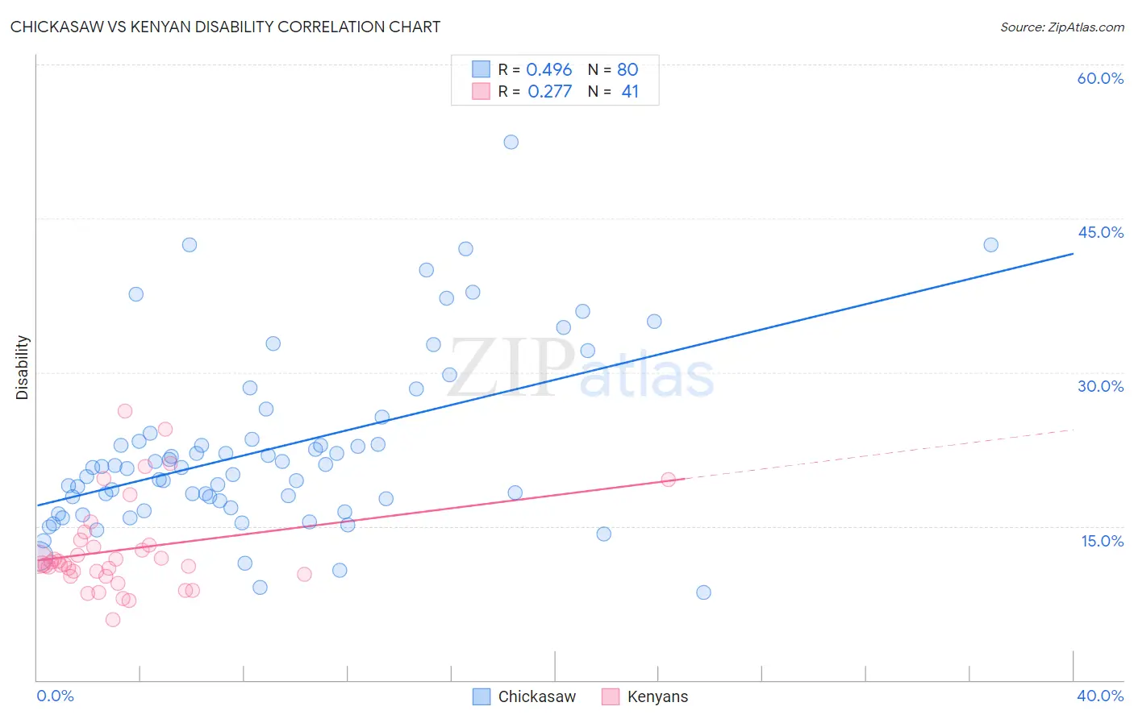1134x719 pixels.
Task: Click the 40.0% x-axis label
Action: (1100, 696)
